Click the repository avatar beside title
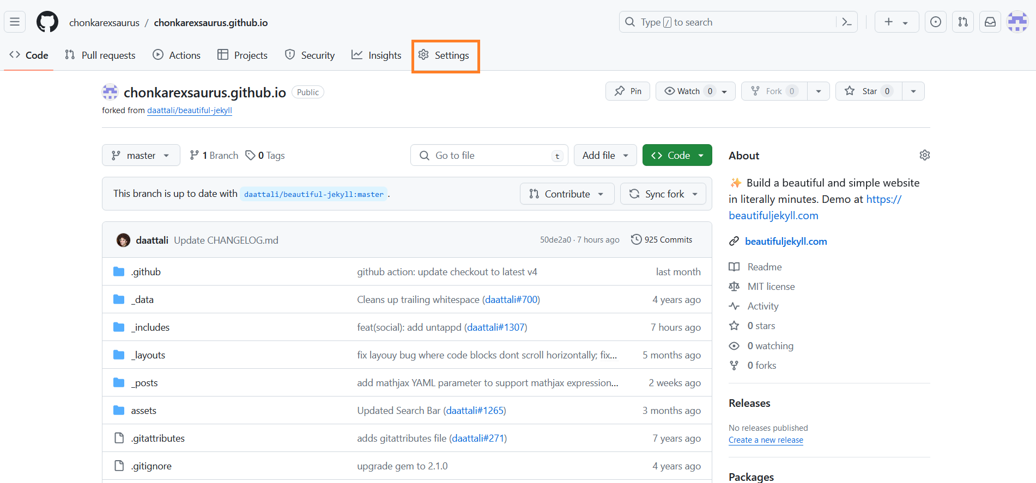 pos(110,92)
